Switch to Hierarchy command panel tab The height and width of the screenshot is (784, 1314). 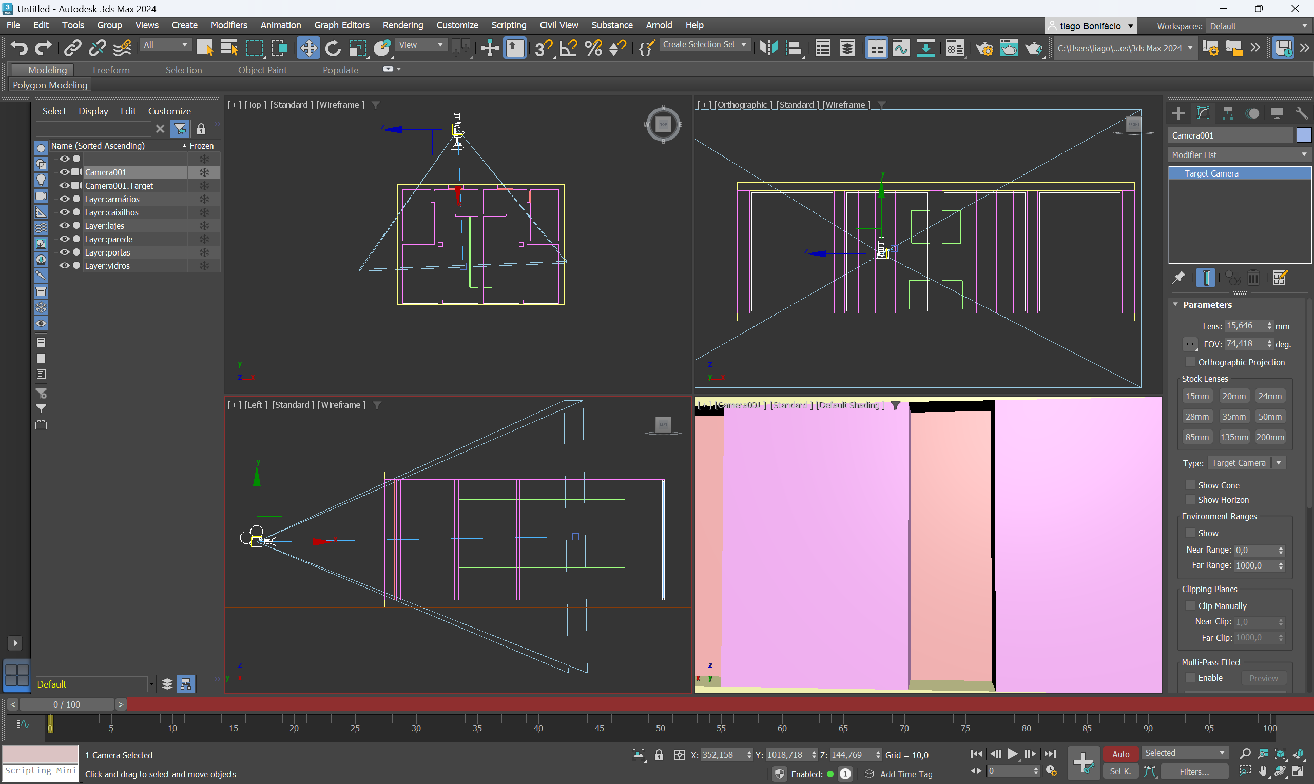[1227, 113]
